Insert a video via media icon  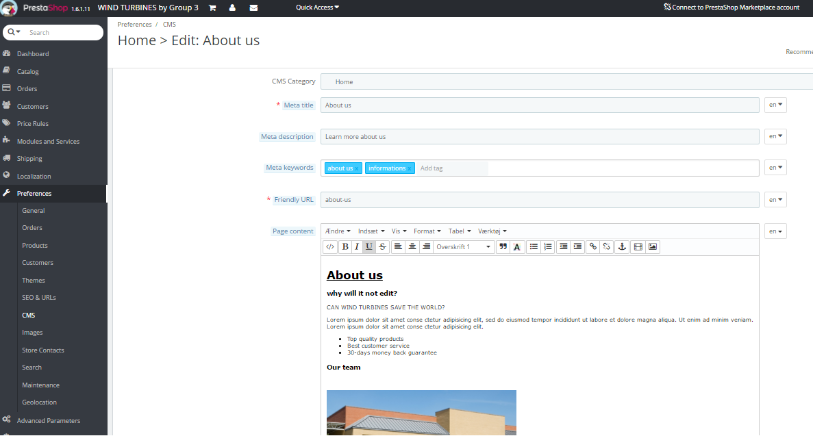[x=638, y=247]
